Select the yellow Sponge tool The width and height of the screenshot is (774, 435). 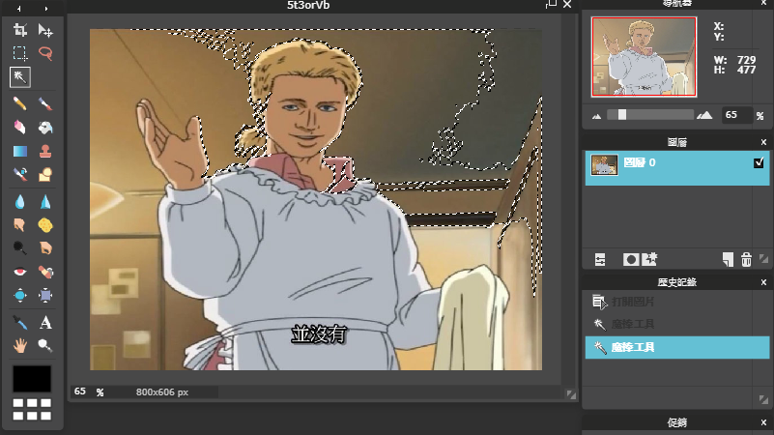click(x=45, y=225)
